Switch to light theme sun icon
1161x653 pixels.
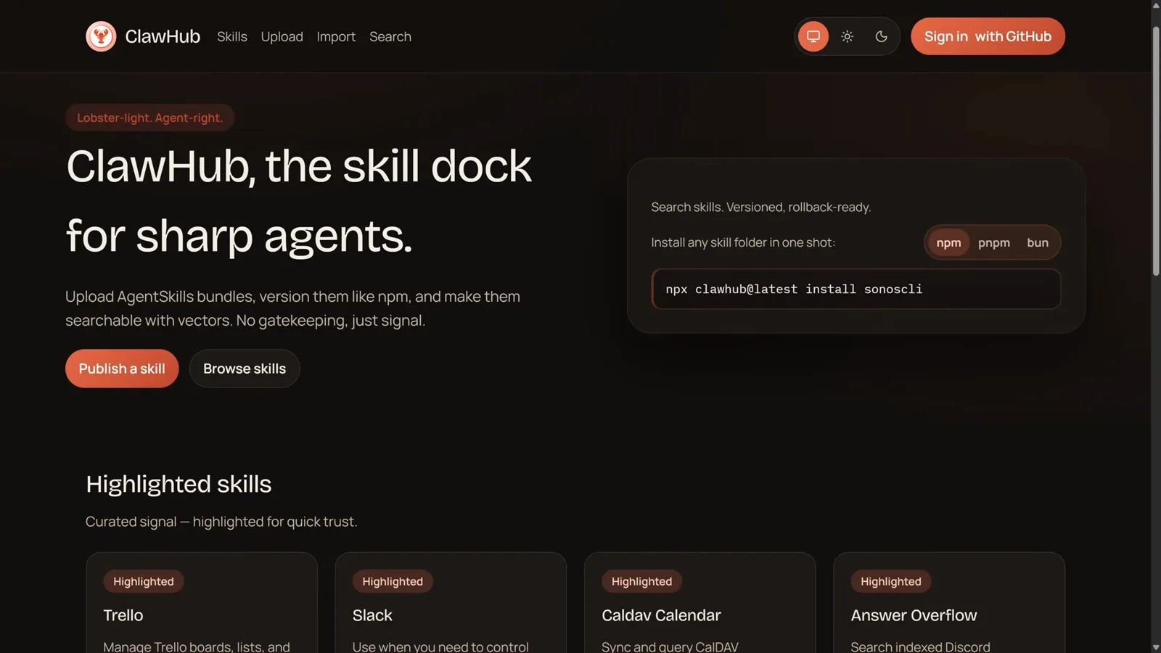tap(847, 36)
